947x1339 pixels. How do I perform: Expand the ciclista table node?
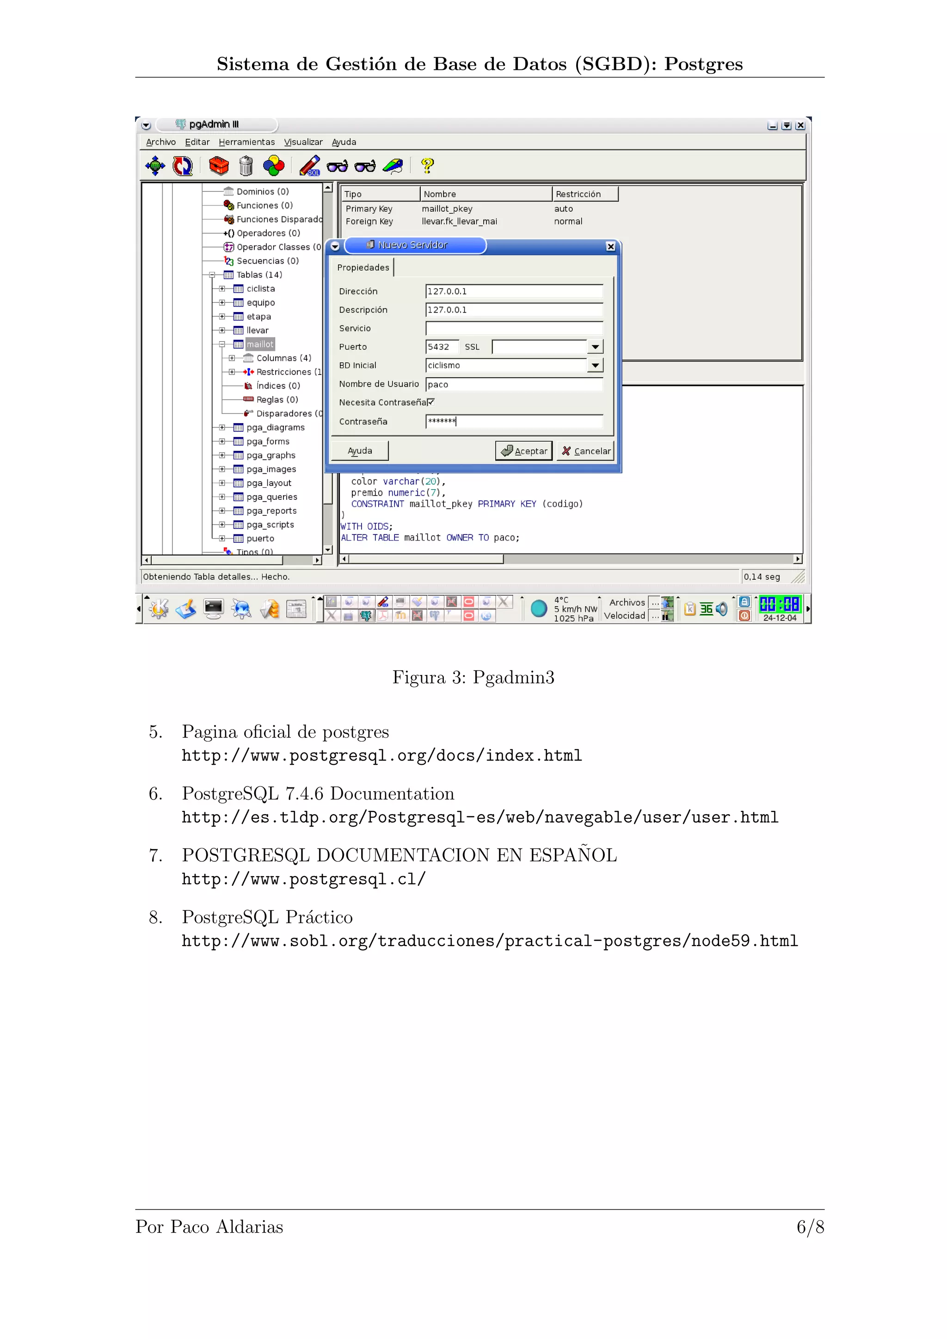pyautogui.click(x=222, y=289)
